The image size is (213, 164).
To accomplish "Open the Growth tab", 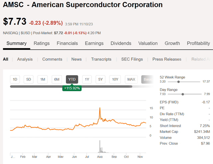I will coord(172,43).
